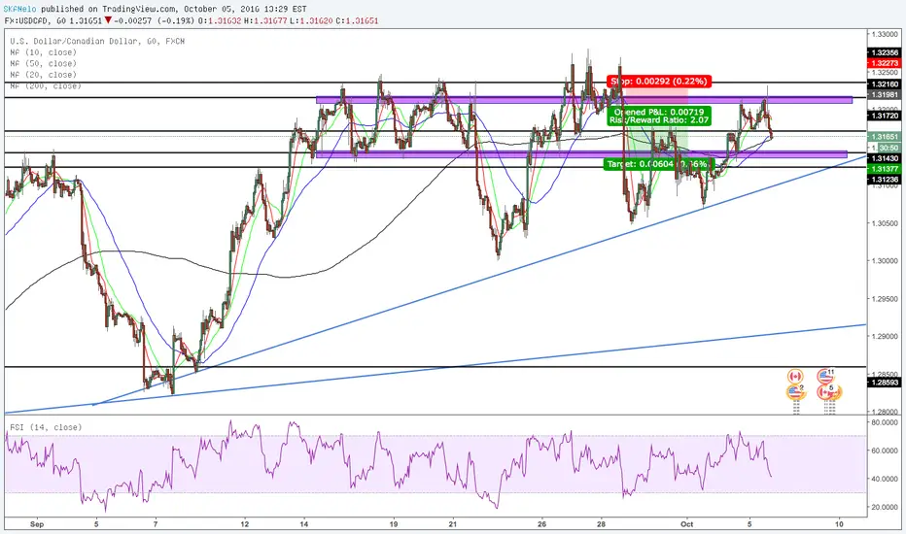Click the RSI 20.0000 scale value
906x534 pixels.
tap(885, 507)
